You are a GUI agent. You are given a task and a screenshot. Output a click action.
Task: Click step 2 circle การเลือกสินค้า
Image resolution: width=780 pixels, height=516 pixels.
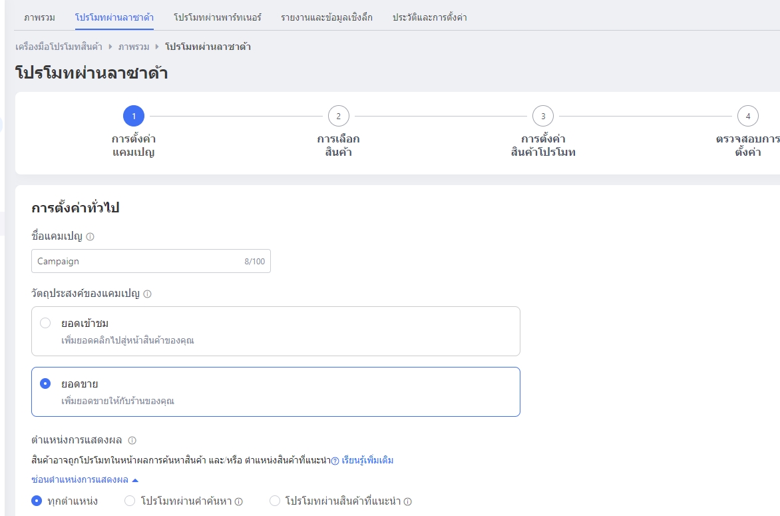point(339,116)
